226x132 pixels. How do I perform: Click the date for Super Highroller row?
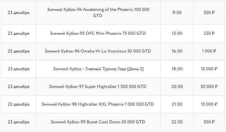tap(19, 86)
